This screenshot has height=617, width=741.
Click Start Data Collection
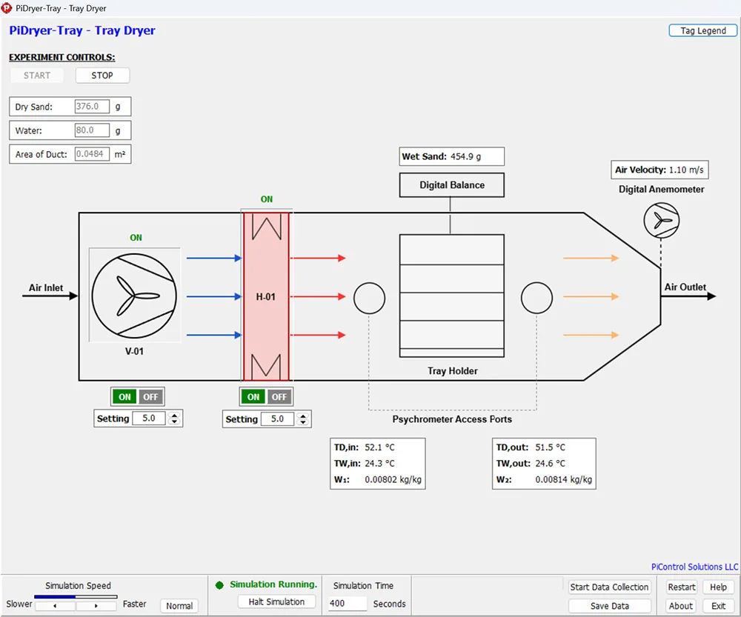tap(609, 587)
